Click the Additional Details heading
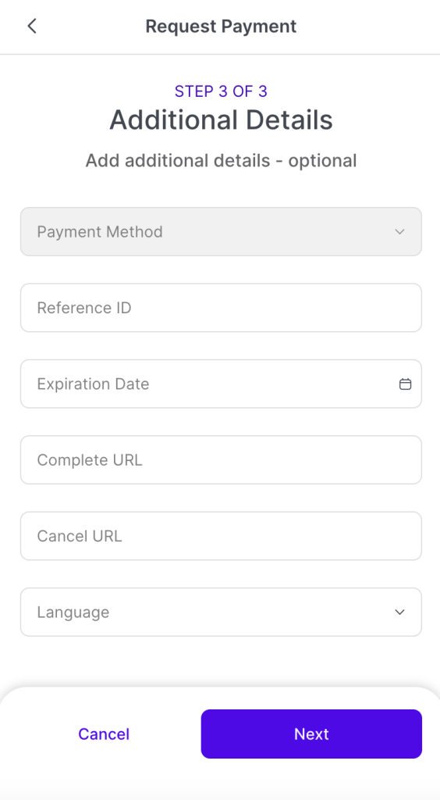Viewport: 440px width, 800px height. pos(221,120)
